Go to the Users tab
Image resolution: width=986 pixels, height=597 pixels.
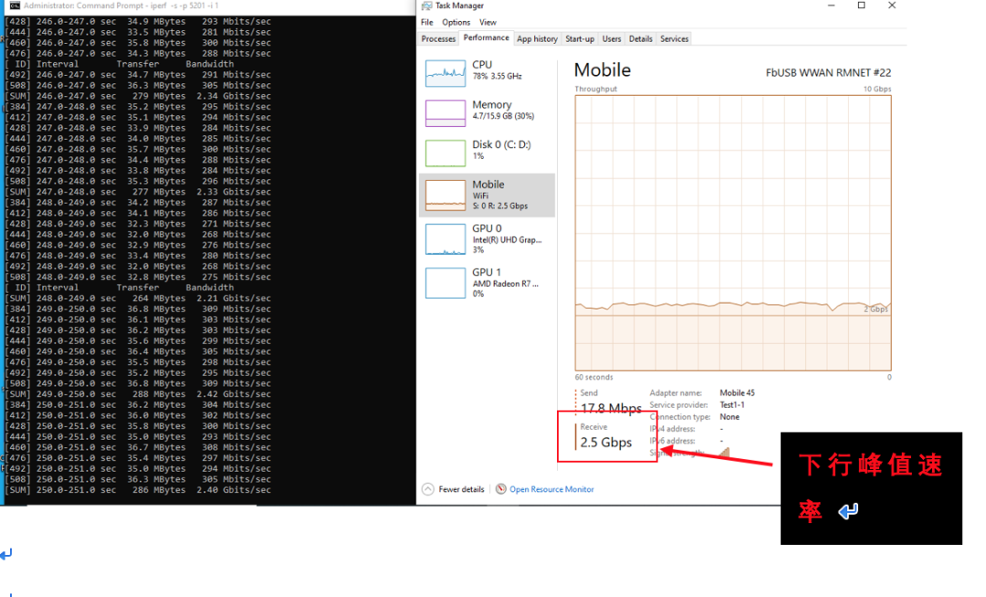pos(611,39)
